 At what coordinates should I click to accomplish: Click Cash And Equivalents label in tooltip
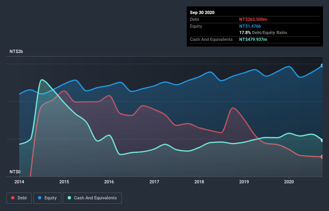tap(211, 39)
